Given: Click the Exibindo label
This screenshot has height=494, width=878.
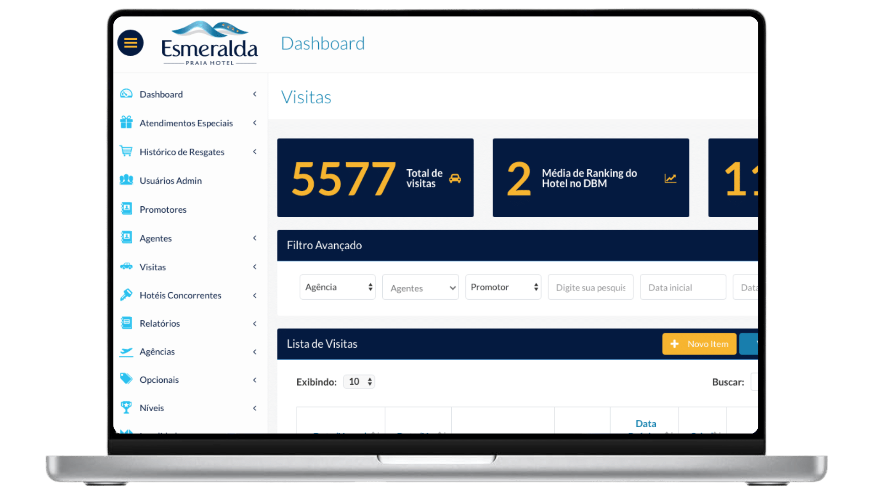Looking at the screenshot, I should click(x=316, y=382).
